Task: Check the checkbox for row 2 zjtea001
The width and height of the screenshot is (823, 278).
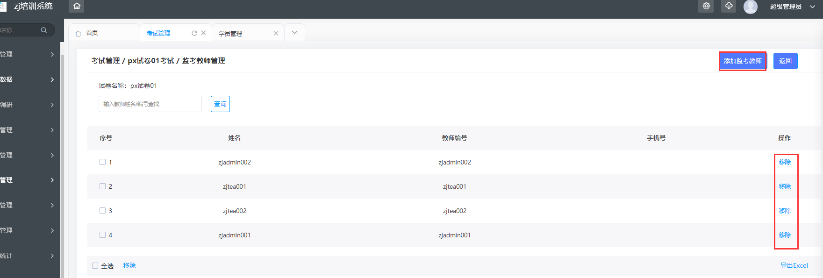Action: tap(102, 186)
